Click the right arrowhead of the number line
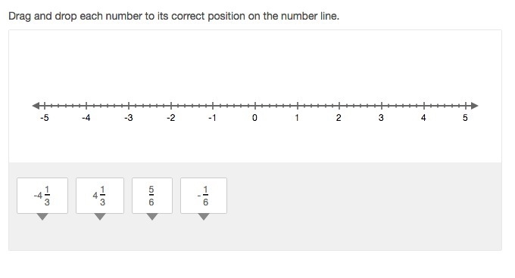515x278 pixels. pos(475,106)
